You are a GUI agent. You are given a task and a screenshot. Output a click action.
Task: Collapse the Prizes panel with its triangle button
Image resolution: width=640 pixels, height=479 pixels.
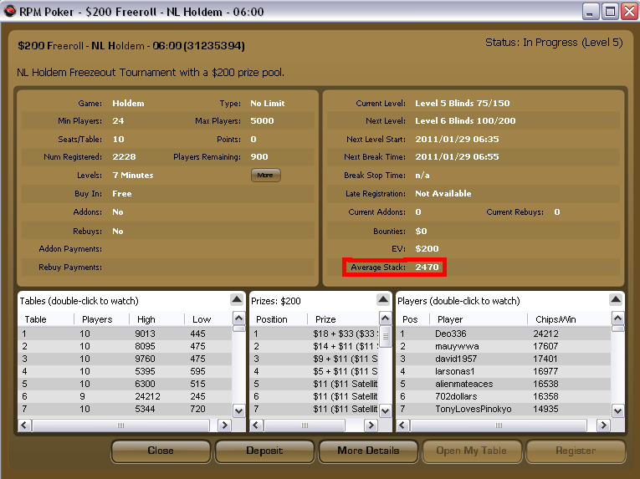point(383,300)
